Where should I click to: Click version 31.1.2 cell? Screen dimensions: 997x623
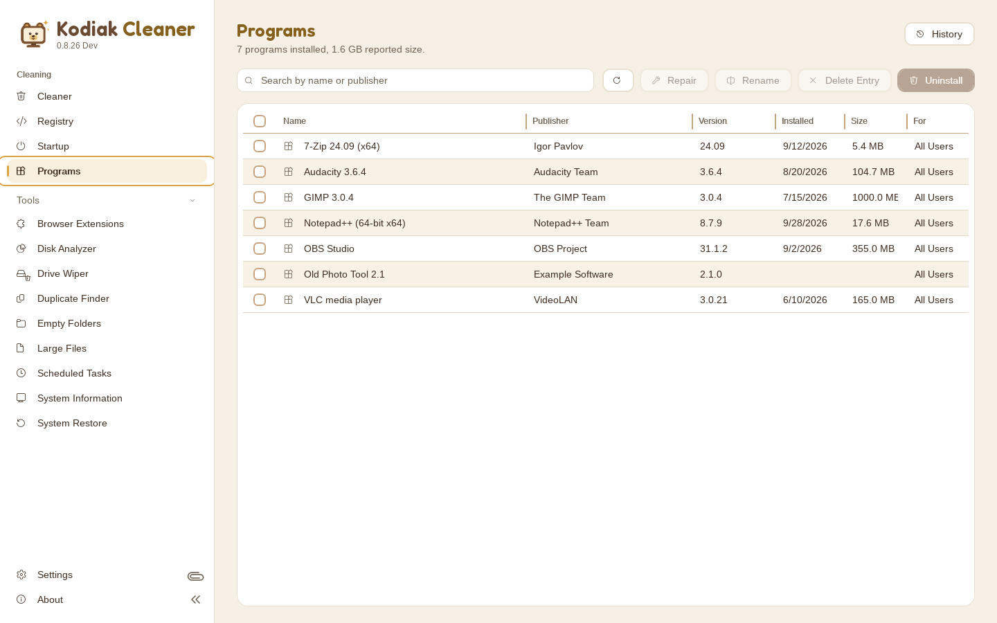[x=714, y=249]
